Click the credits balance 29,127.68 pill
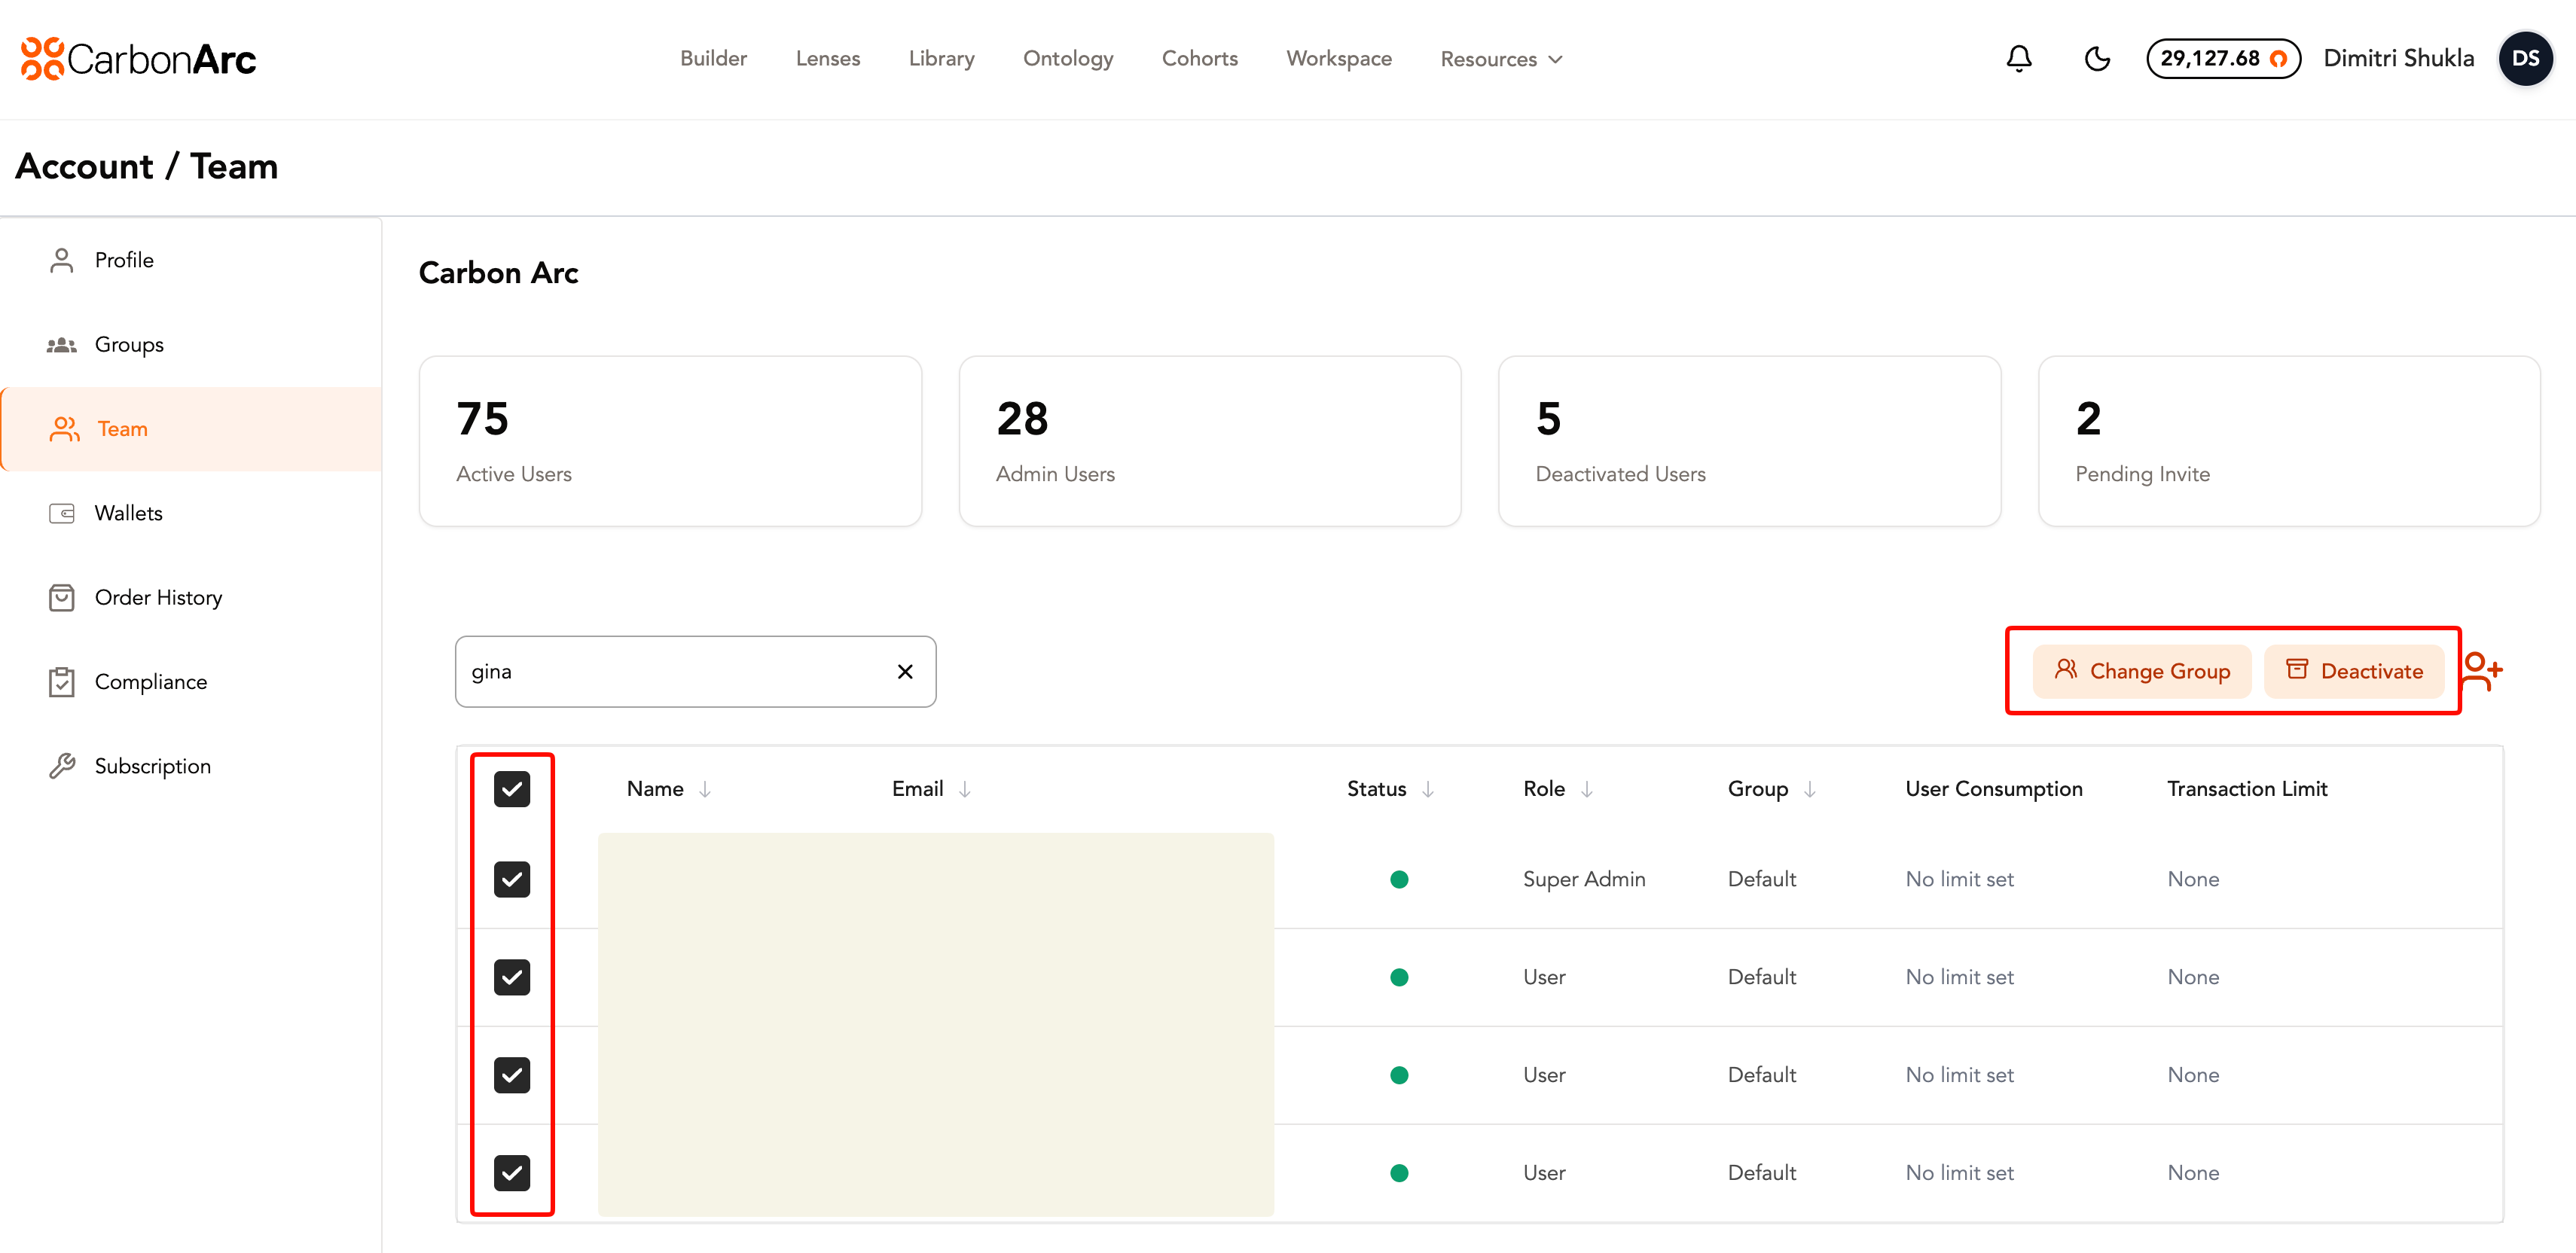The image size is (2576, 1253). pyautogui.click(x=2223, y=59)
